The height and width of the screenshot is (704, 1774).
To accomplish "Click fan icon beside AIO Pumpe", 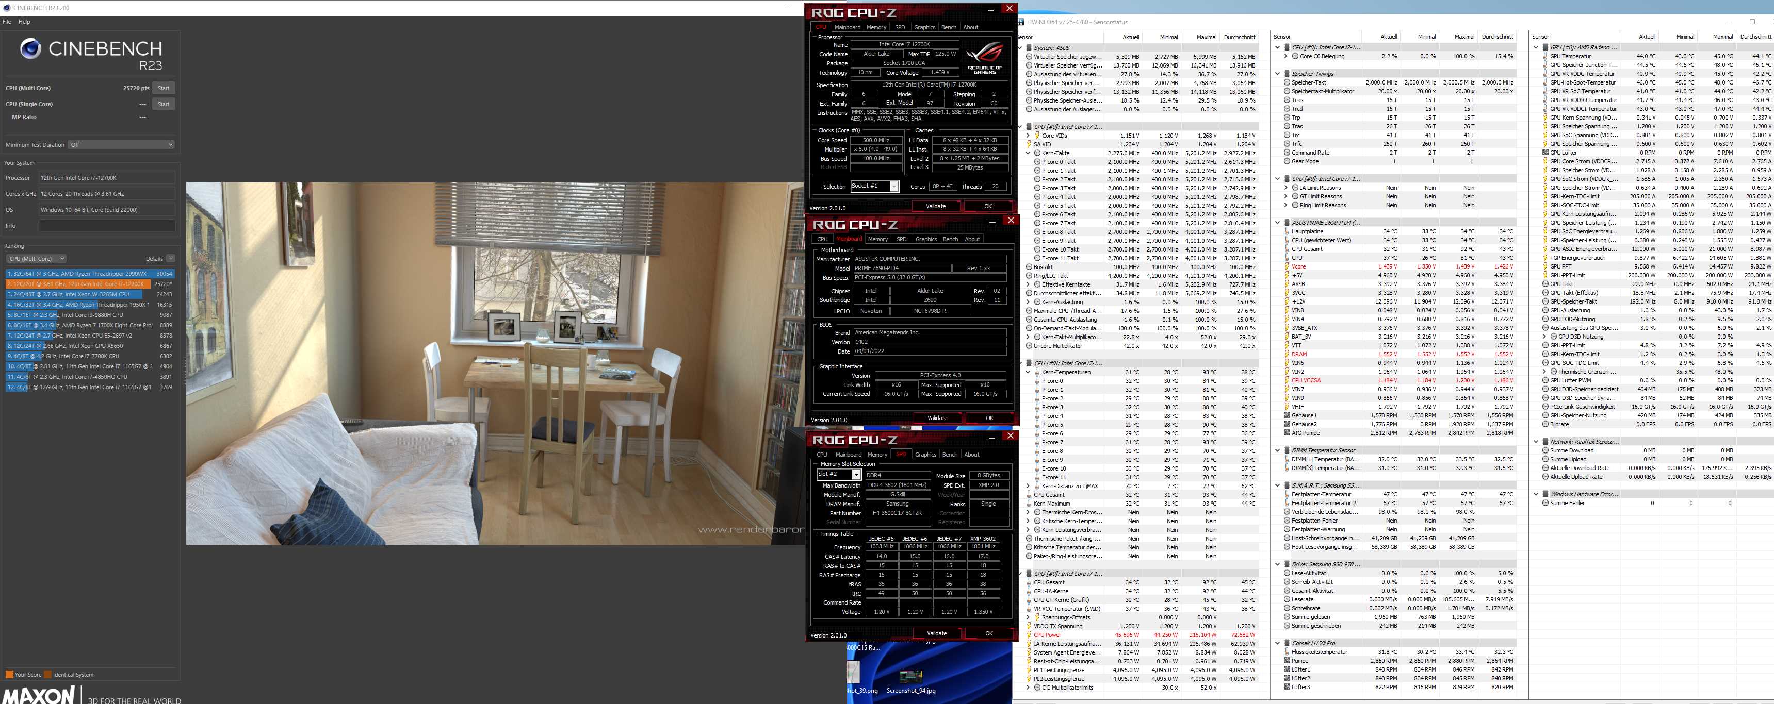I will pyautogui.click(x=1287, y=433).
